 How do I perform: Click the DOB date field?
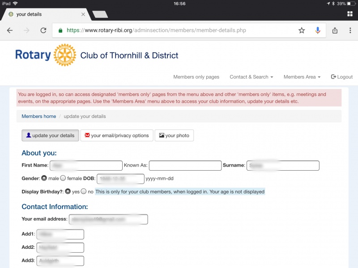pyautogui.click(x=120, y=179)
